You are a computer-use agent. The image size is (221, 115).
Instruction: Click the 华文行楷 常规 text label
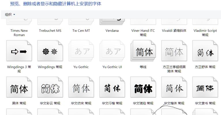coord(112,103)
